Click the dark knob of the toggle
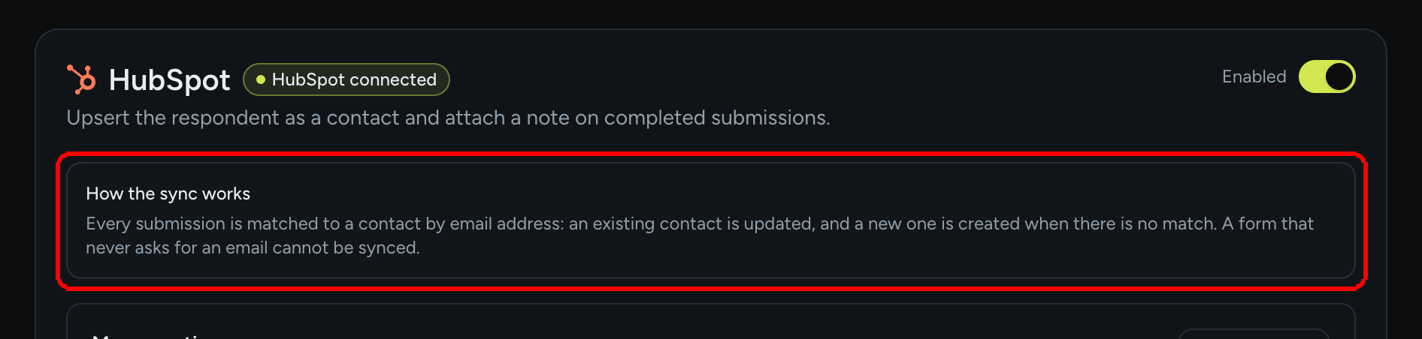 click(x=1339, y=76)
